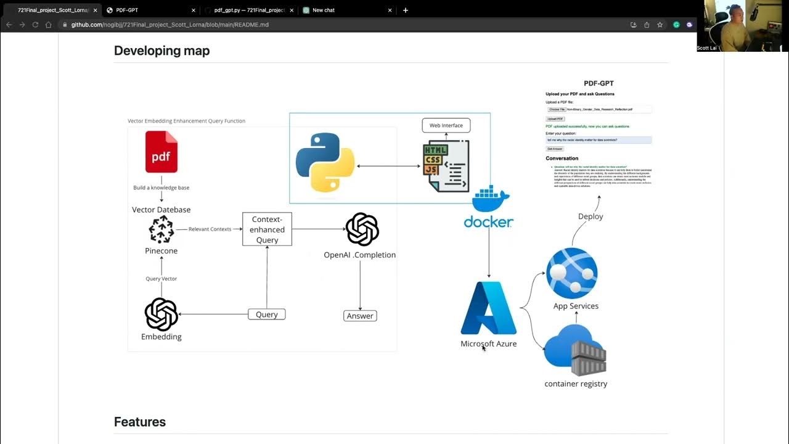Click the GitHub URL address bar
This screenshot has height=444, width=789.
(x=339, y=25)
